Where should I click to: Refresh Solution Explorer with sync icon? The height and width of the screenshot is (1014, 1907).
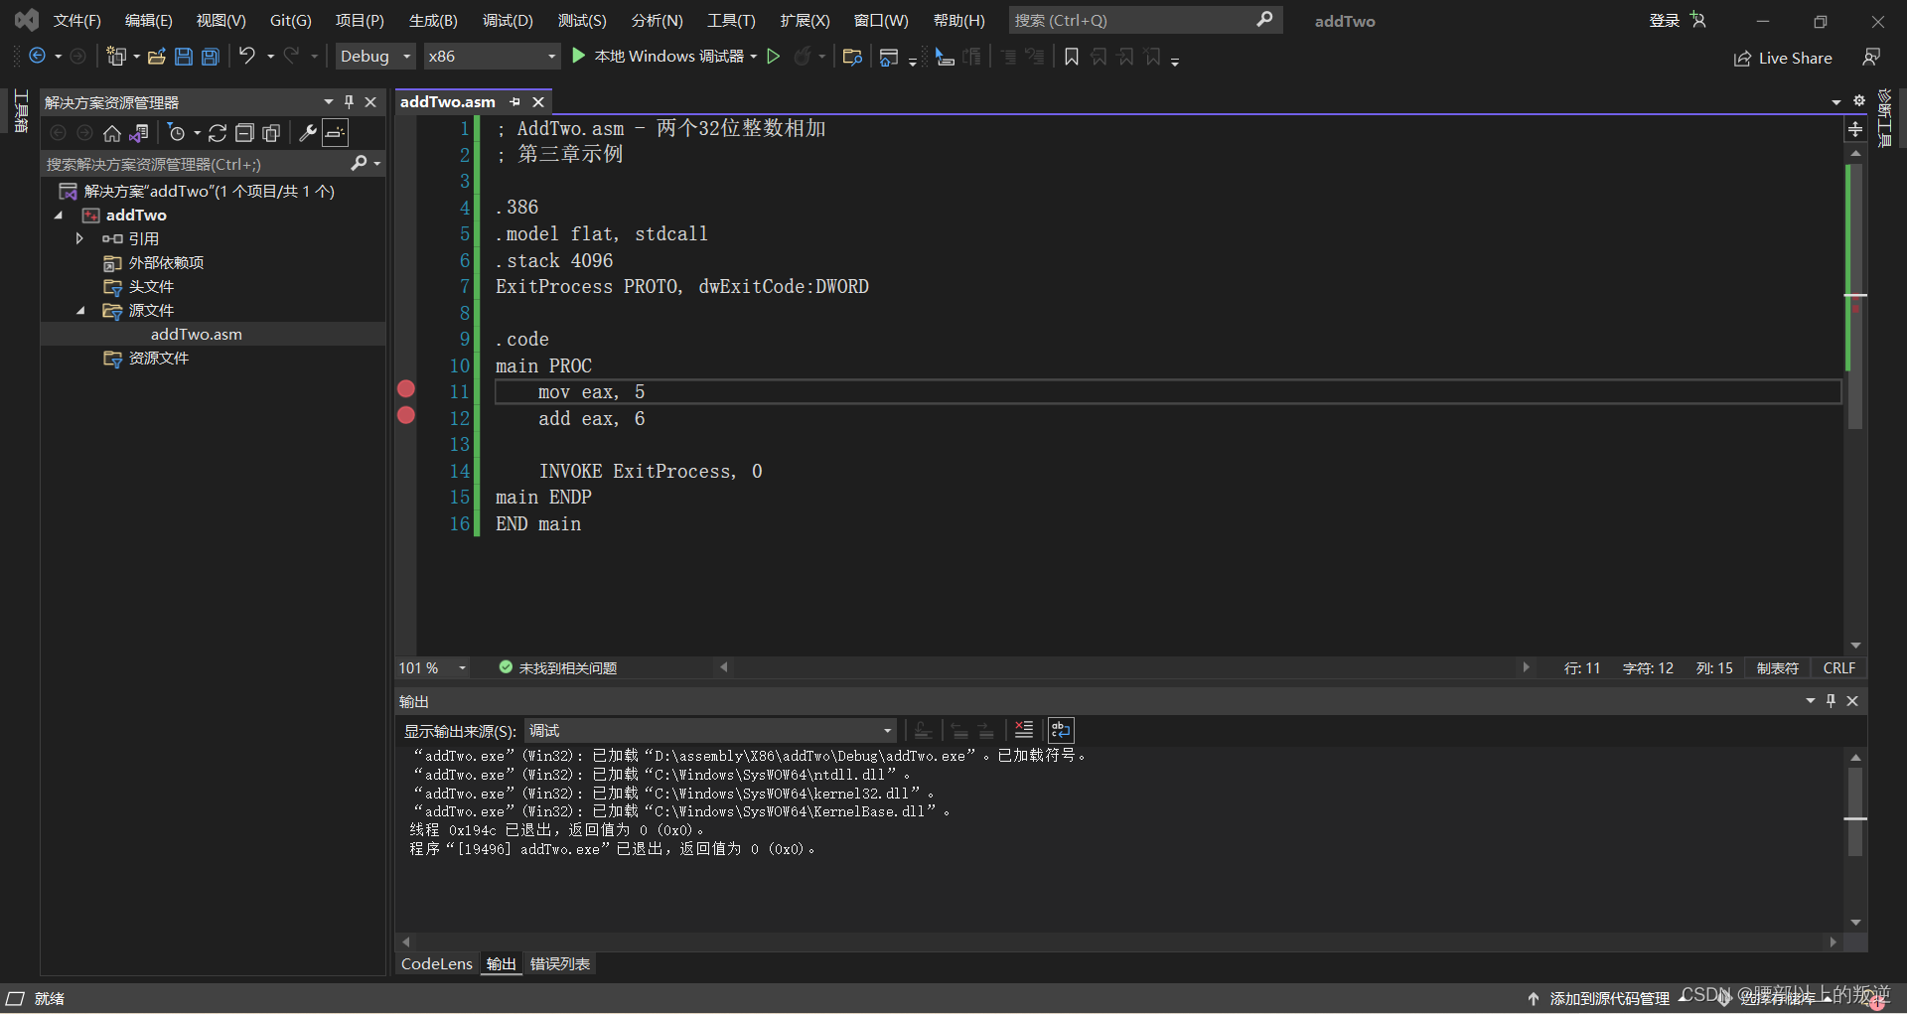click(x=218, y=133)
